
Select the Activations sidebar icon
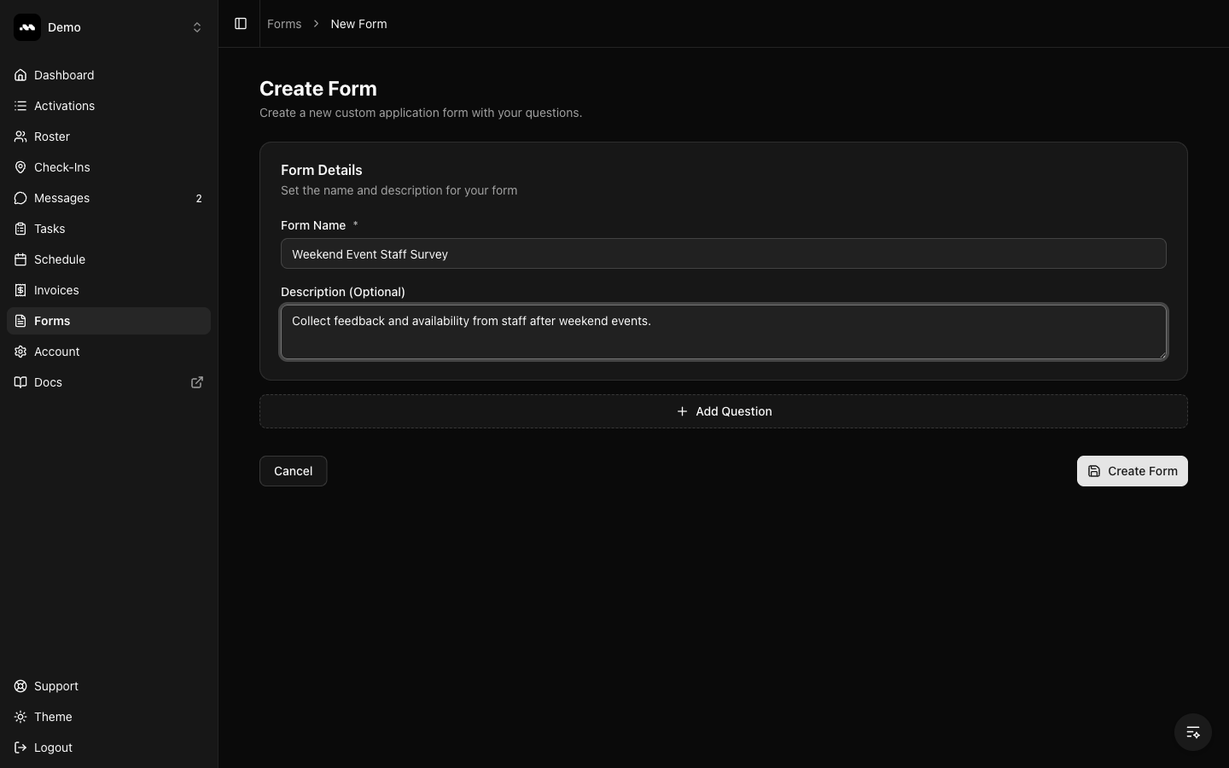coord(20,106)
